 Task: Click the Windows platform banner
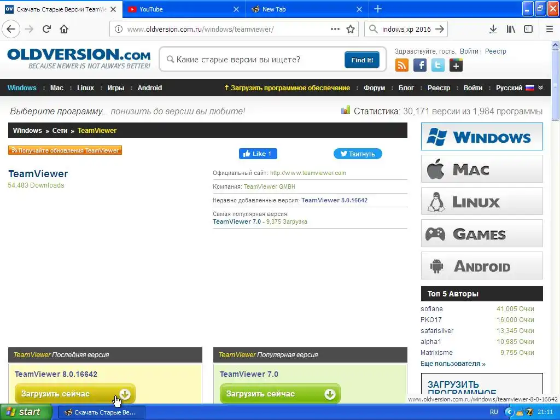[482, 136]
